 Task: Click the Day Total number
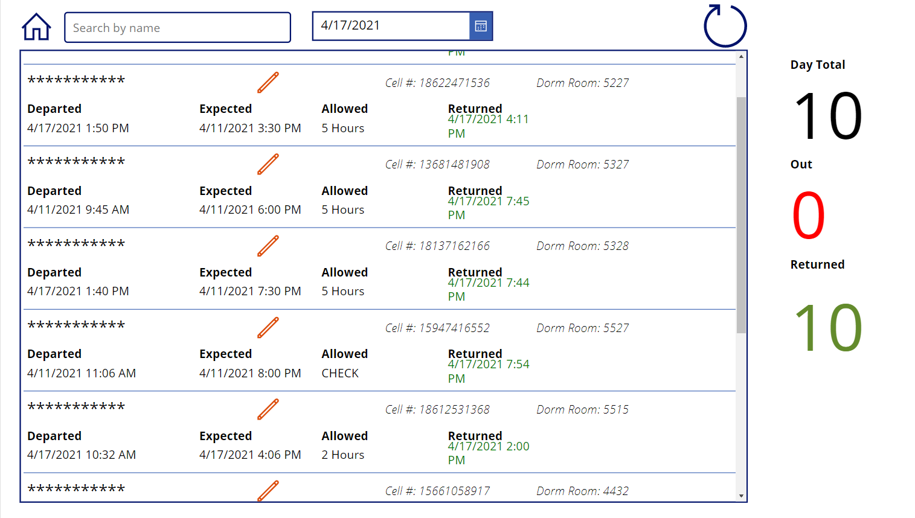tap(827, 115)
